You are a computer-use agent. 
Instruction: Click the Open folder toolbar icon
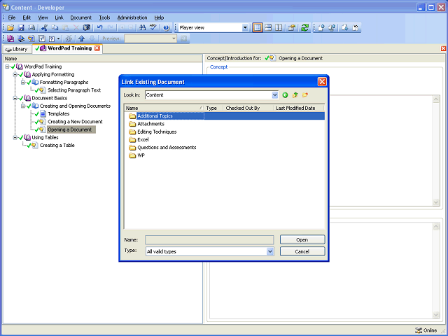(10, 28)
